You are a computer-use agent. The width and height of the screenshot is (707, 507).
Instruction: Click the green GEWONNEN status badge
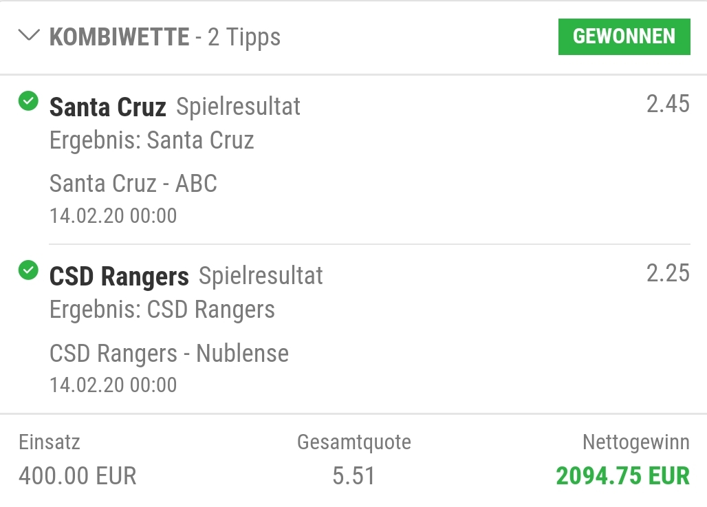(x=624, y=36)
